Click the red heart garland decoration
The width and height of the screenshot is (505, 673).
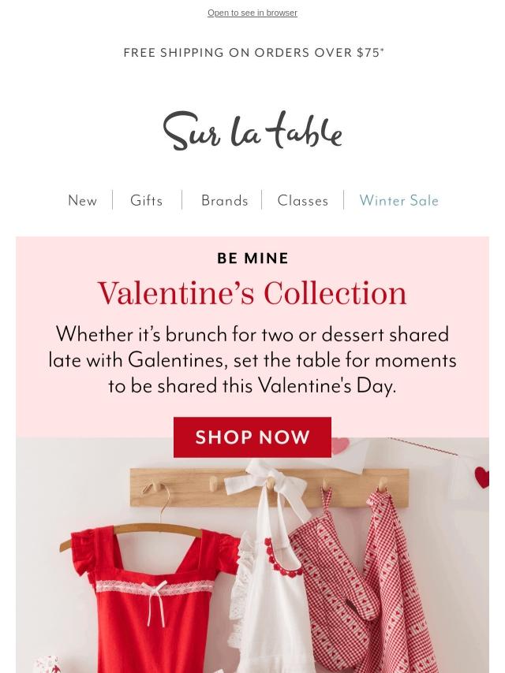point(481,478)
